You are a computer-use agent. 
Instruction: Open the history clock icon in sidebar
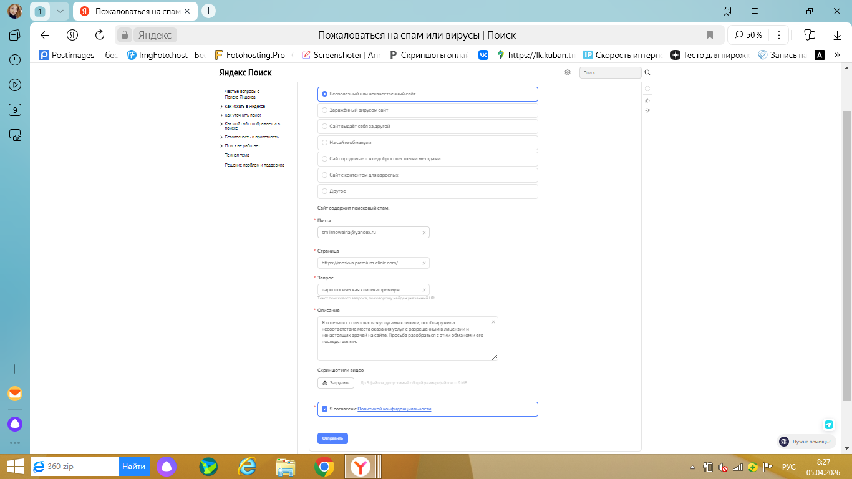[x=15, y=60]
